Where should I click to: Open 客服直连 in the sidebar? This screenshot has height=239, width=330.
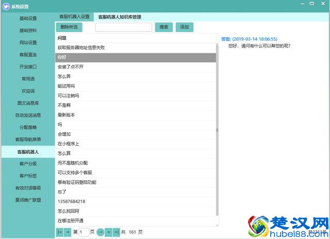pos(28,55)
